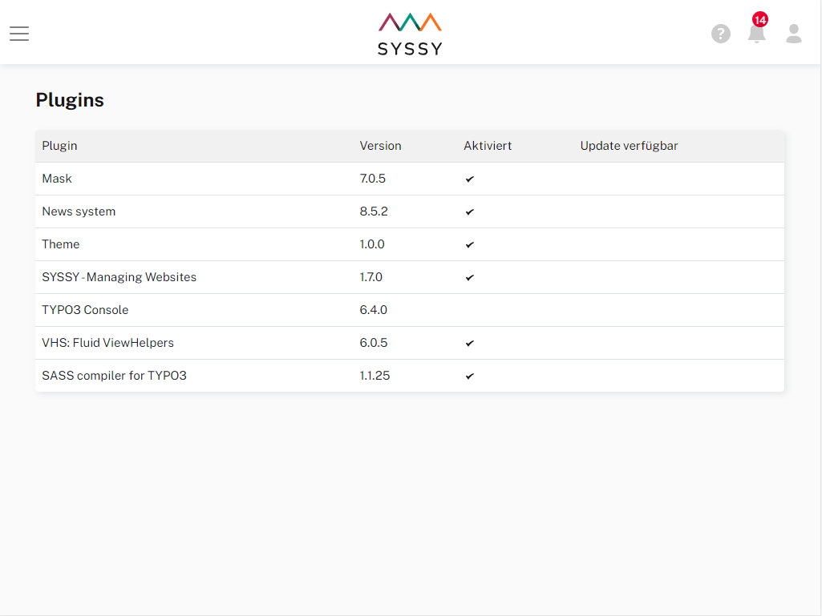Select the SYSSY - Managing Websites plugin row

[x=119, y=277]
